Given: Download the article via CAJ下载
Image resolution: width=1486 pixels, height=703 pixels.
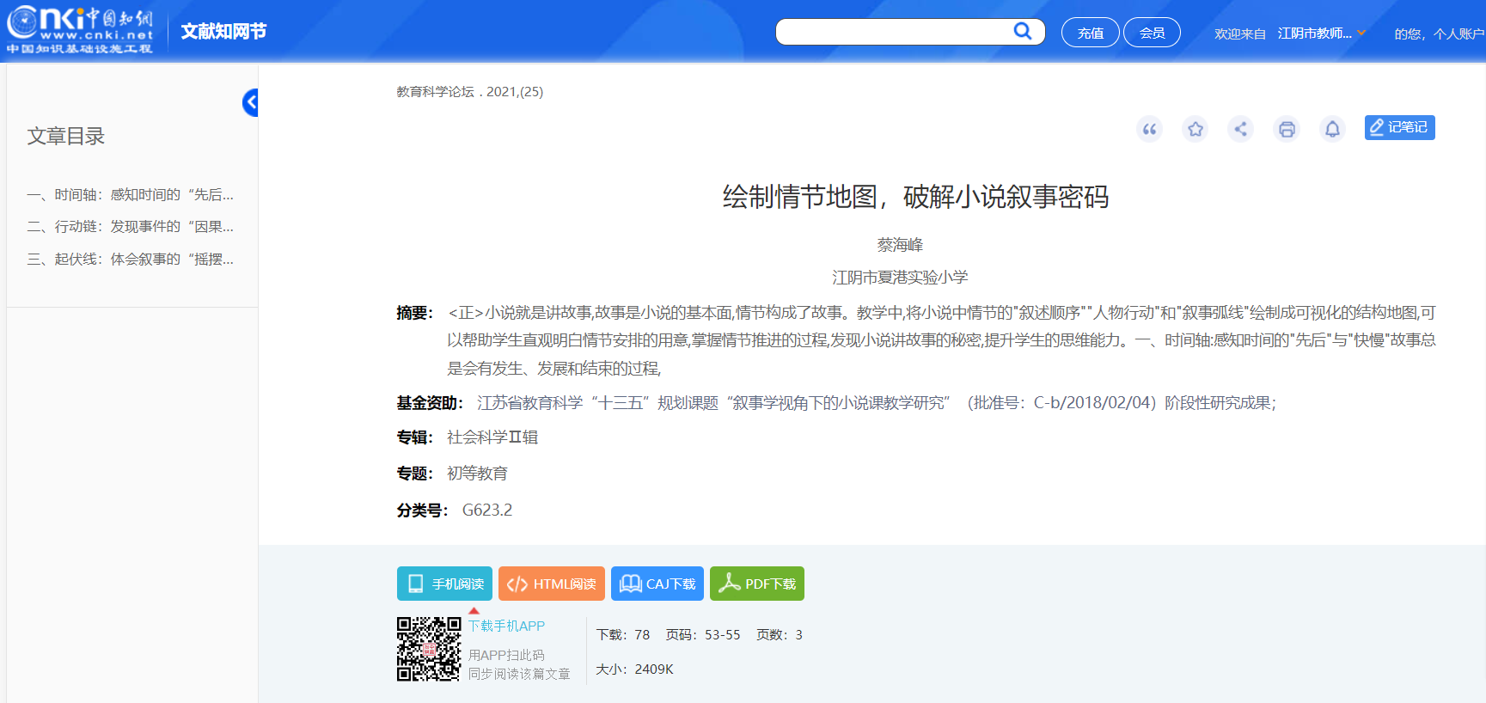Looking at the screenshot, I should (x=657, y=584).
